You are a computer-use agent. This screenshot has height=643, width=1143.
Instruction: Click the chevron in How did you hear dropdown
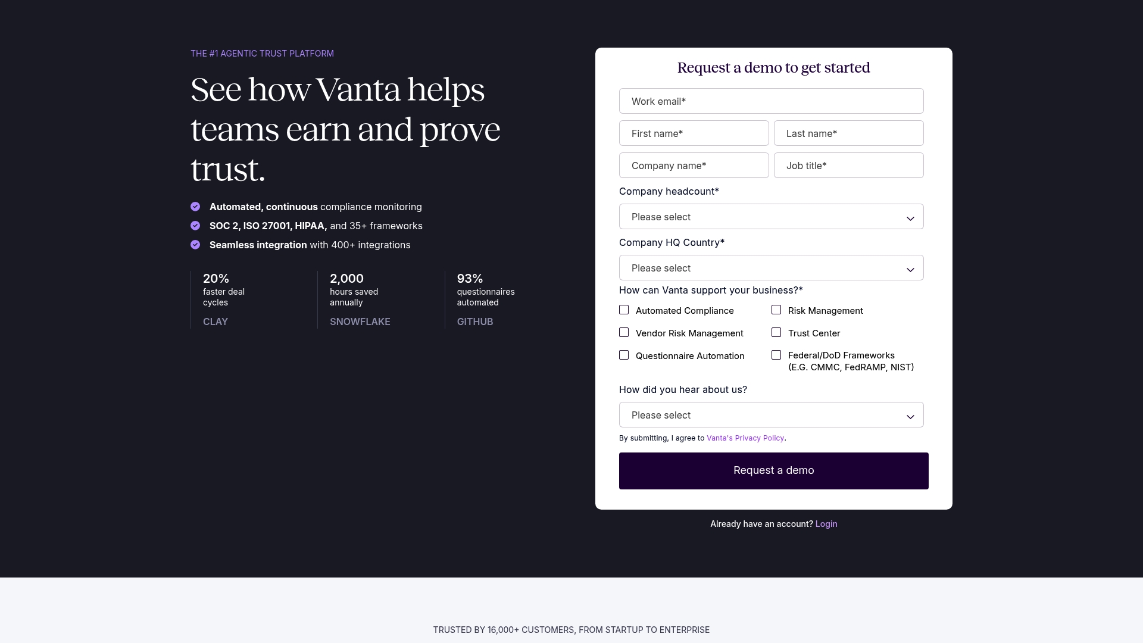(910, 417)
